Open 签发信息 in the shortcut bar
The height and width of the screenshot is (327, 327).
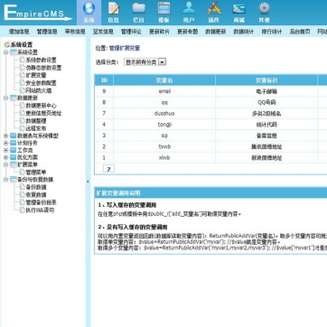click(x=103, y=32)
